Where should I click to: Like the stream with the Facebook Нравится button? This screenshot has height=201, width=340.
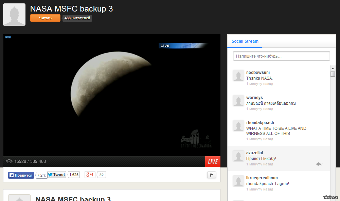(21, 175)
